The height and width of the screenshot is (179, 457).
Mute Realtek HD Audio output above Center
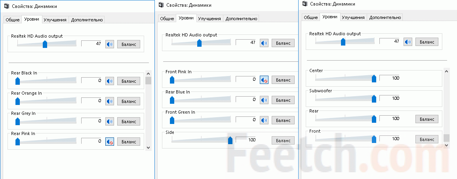(x=408, y=42)
